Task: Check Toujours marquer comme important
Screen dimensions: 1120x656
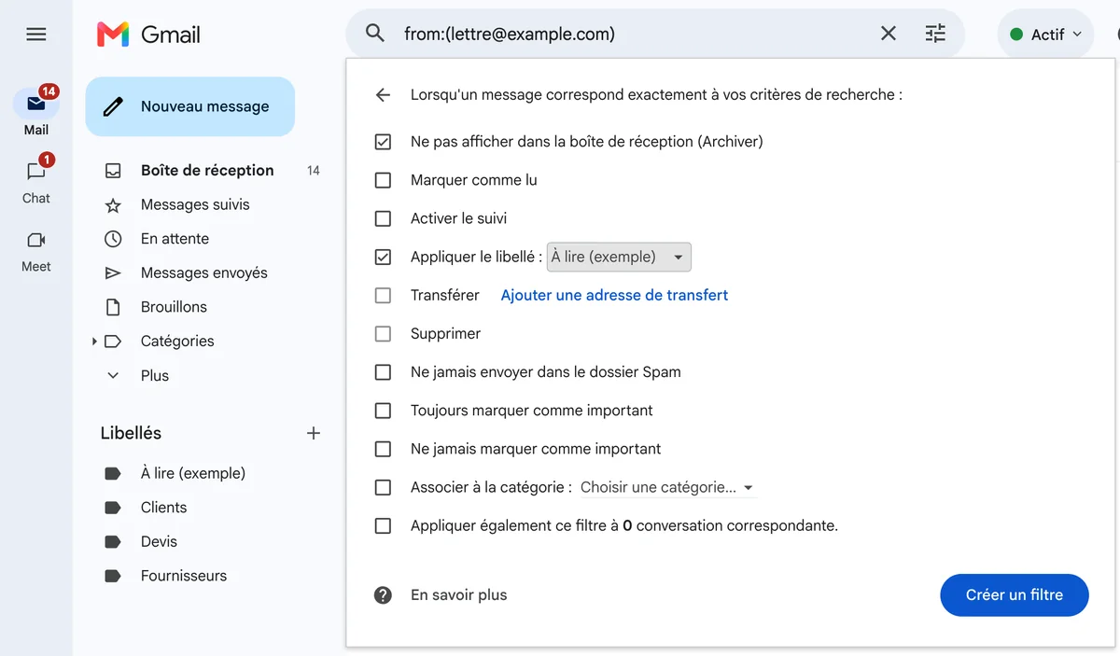Action: 383,411
